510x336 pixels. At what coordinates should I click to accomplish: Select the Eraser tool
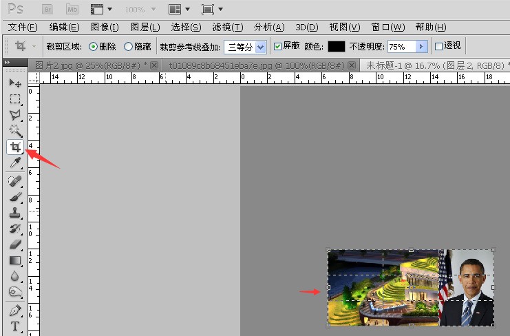click(15, 244)
